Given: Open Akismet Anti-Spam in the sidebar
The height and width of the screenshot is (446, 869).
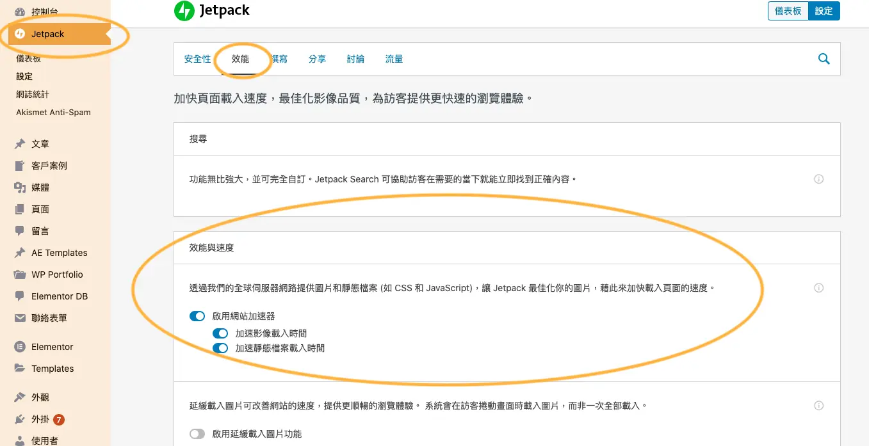Looking at the screenshot, I should tap(53, 112).
